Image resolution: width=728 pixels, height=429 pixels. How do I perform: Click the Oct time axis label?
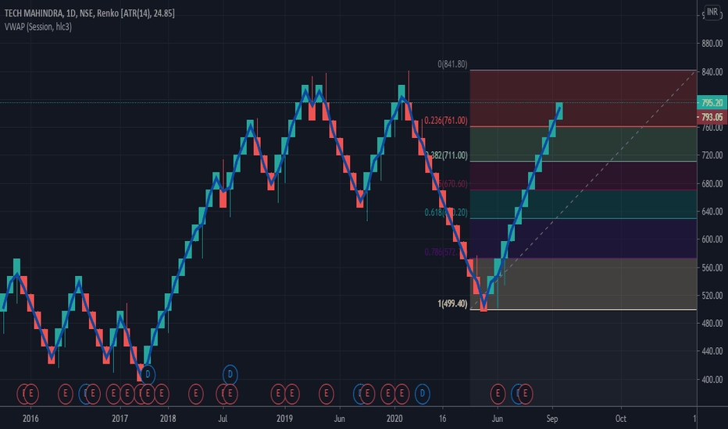[x=621, y=419]
